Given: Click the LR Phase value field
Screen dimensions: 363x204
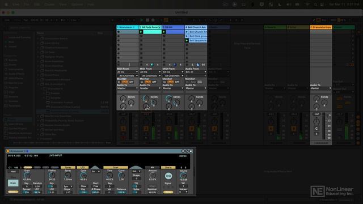Looking at the screenshot, I should click(x=96, y=192).
